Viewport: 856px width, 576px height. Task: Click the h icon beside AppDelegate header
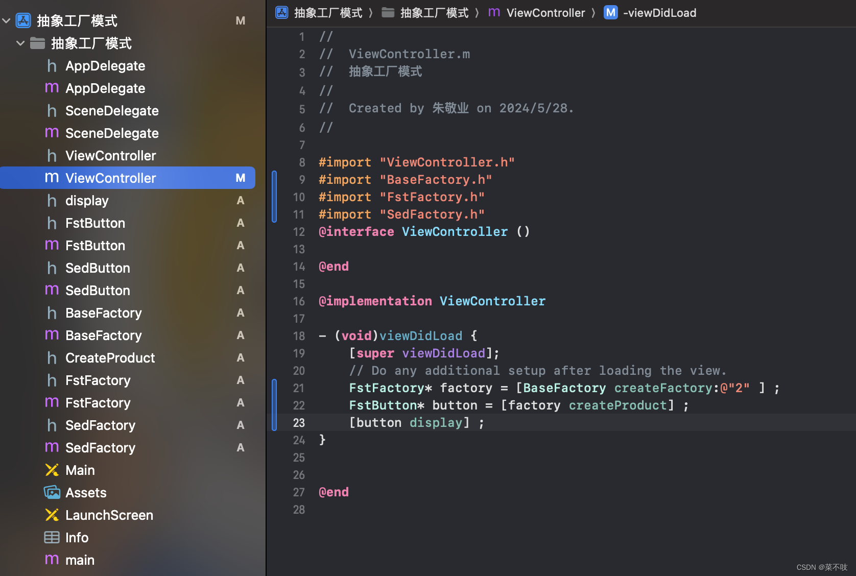click(52, 66)
